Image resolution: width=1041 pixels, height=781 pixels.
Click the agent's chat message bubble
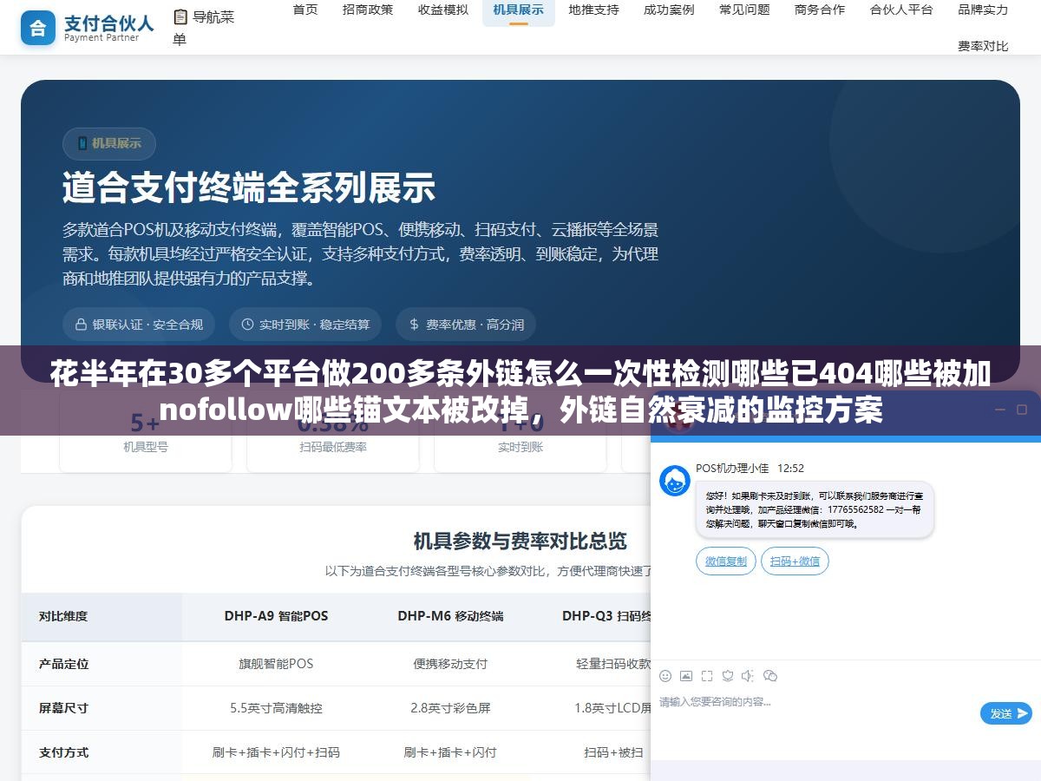(815, 509)
